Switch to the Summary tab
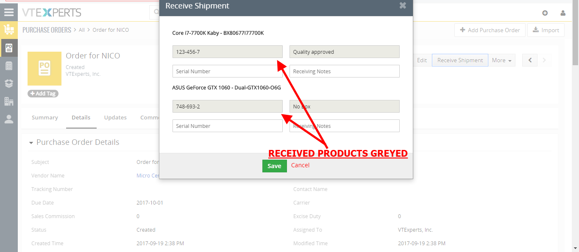Image resolution: width=579 pixels, height=252 pixels. (45, 117)
